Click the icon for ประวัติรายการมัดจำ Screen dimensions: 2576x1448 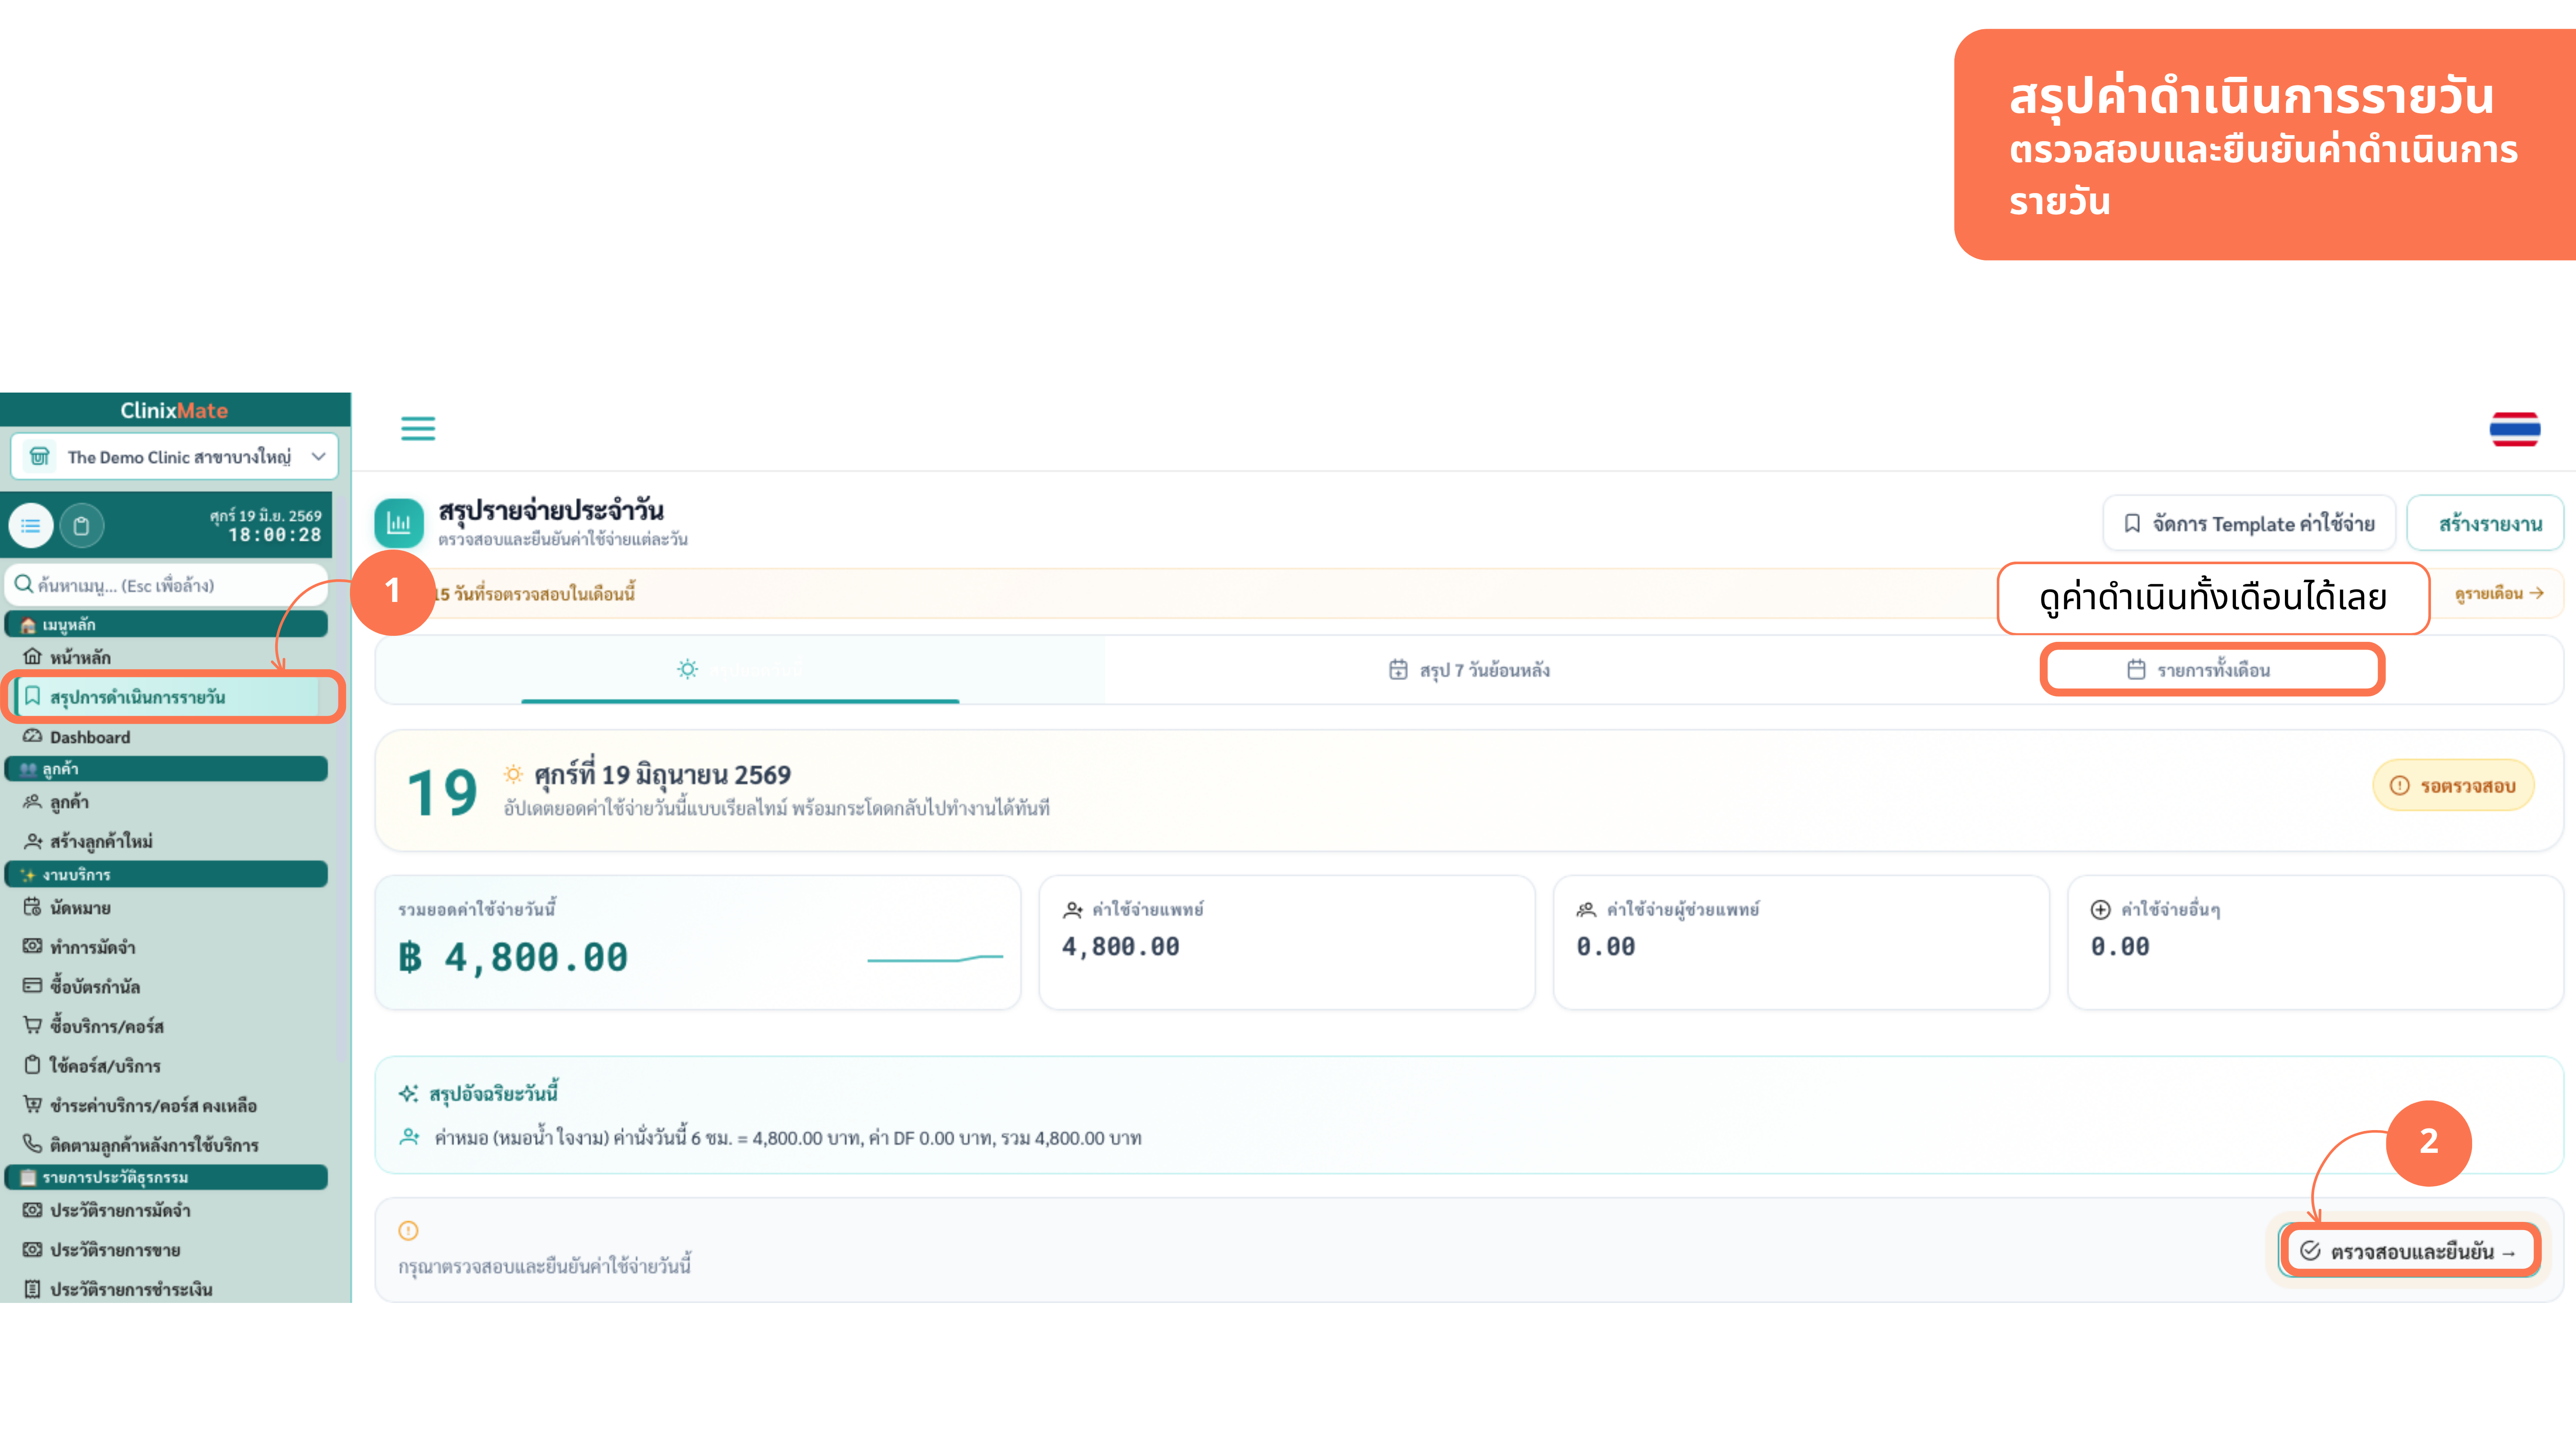coord(33,1210)
